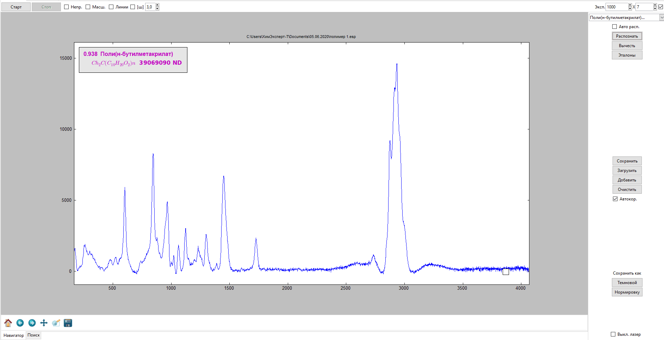Viewport: 664px width, 340px height.
Task: Enable the Масш. checkbox
Action: tap(88, 7)
